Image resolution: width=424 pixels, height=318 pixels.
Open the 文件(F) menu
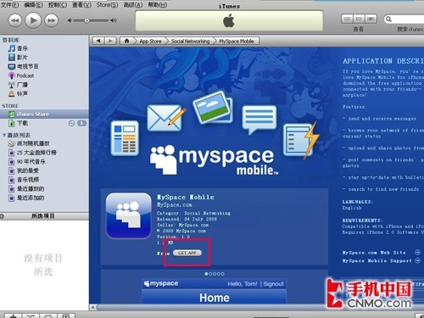pyautogui.click(x=9, y=5)
